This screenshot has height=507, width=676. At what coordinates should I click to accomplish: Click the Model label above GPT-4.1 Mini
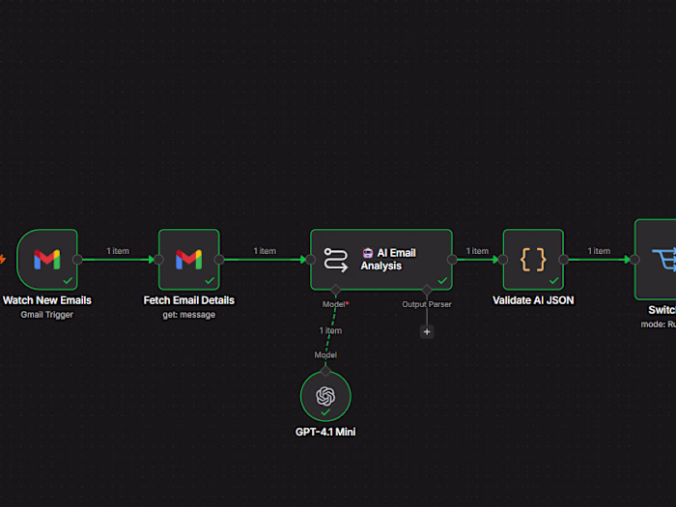pyautogui.click(x=325, y=355)
